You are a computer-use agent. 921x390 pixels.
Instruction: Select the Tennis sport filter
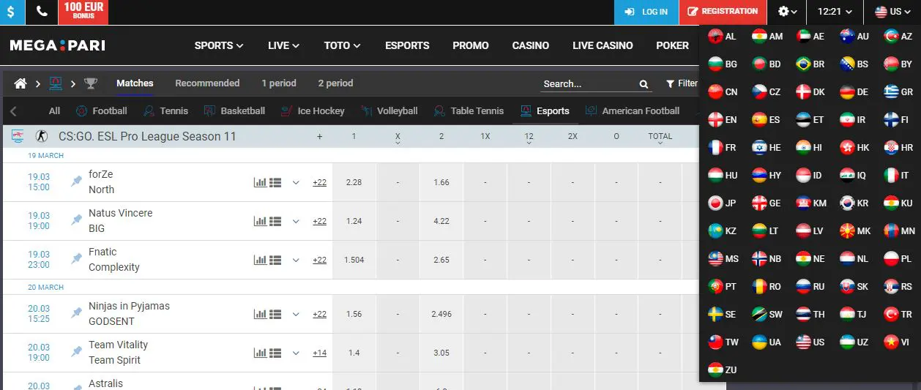pyautogui.click(x=165, y=111)
